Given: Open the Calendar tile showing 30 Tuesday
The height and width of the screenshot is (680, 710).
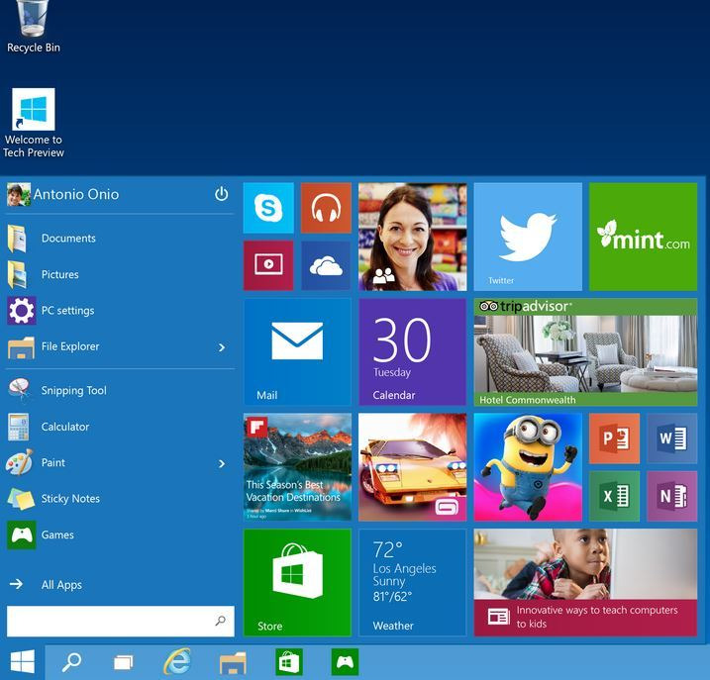Looking at the screenshot, I should 413,351.
